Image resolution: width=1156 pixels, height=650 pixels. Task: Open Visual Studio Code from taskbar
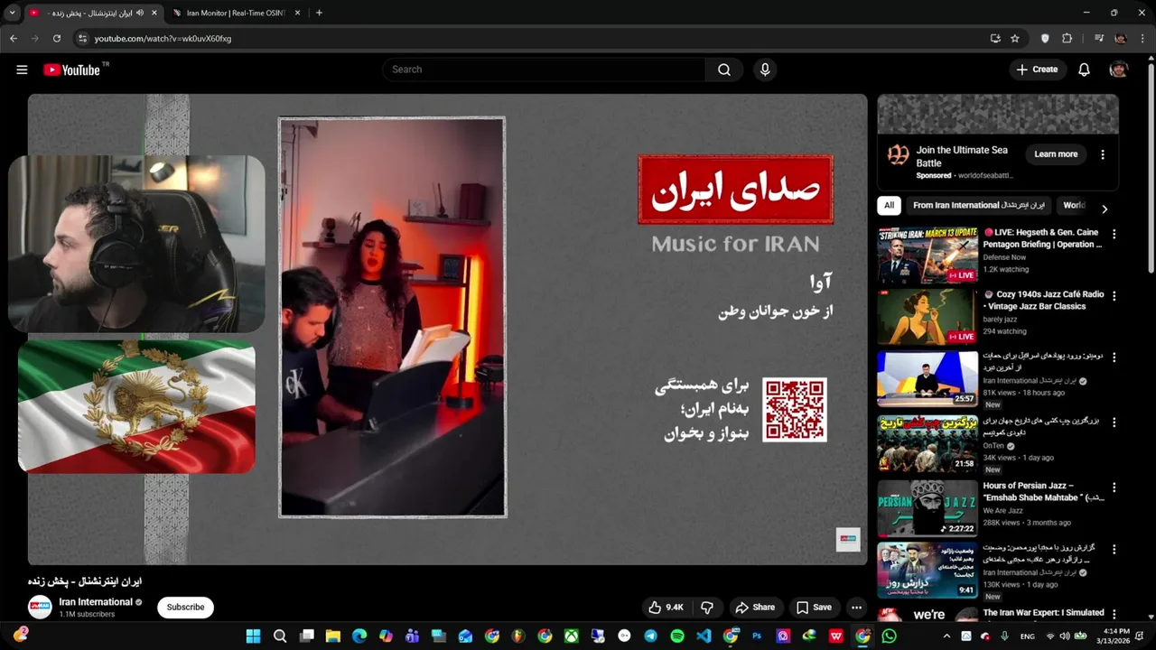704,636
